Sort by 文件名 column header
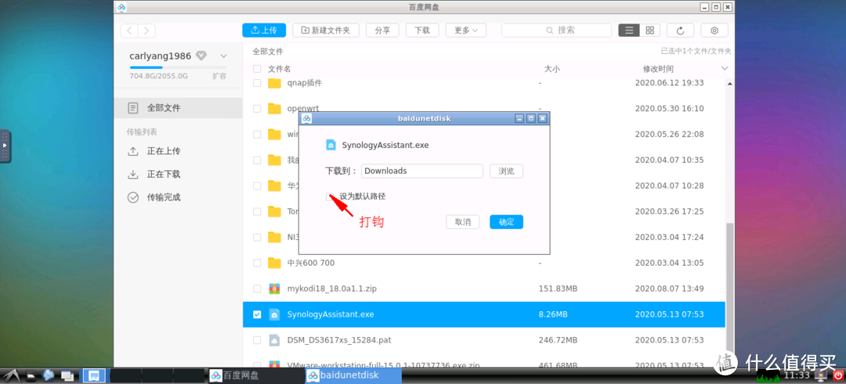 280,69
